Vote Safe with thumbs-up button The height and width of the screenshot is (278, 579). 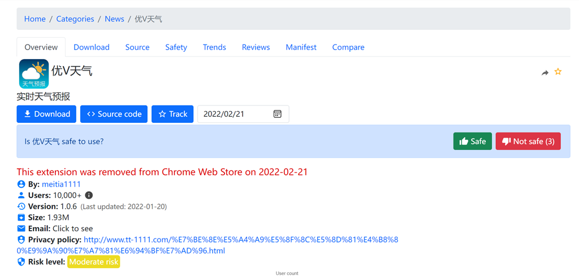coord(472,142)
